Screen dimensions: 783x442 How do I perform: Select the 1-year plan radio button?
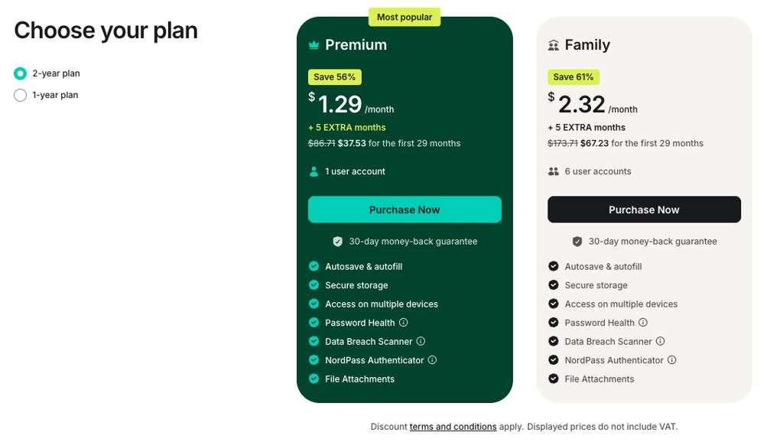[x=20, y=95]
